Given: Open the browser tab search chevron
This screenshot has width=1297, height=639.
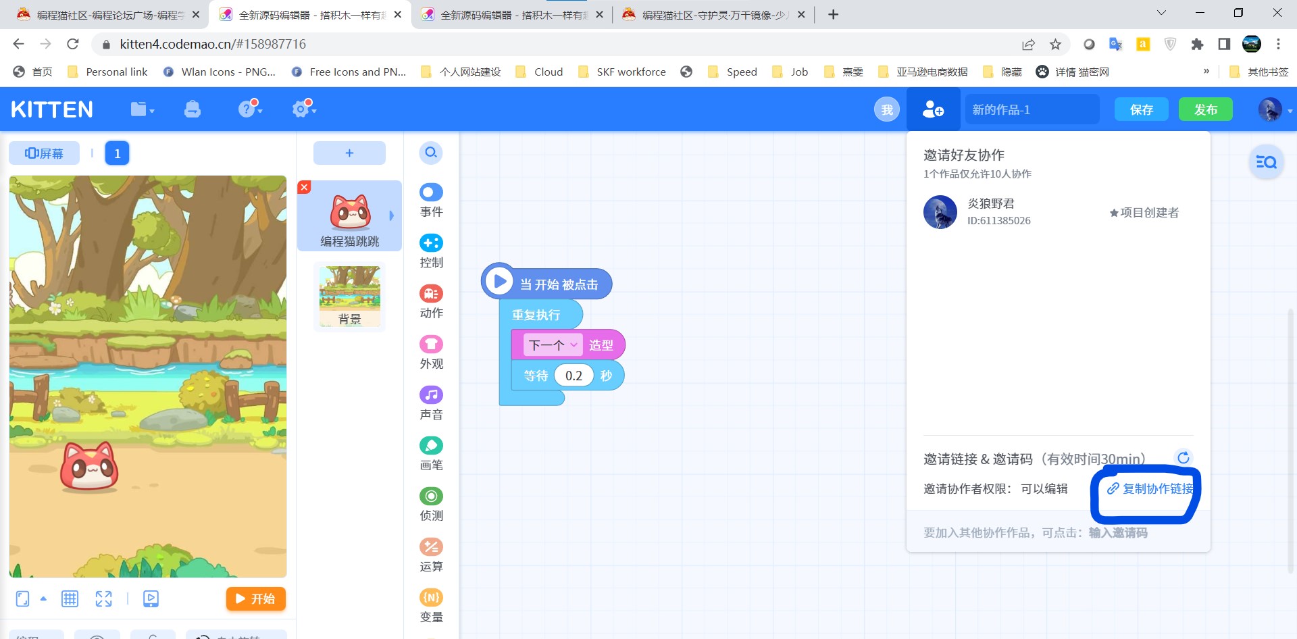Looking at the screenshot, I should 1161,13.
